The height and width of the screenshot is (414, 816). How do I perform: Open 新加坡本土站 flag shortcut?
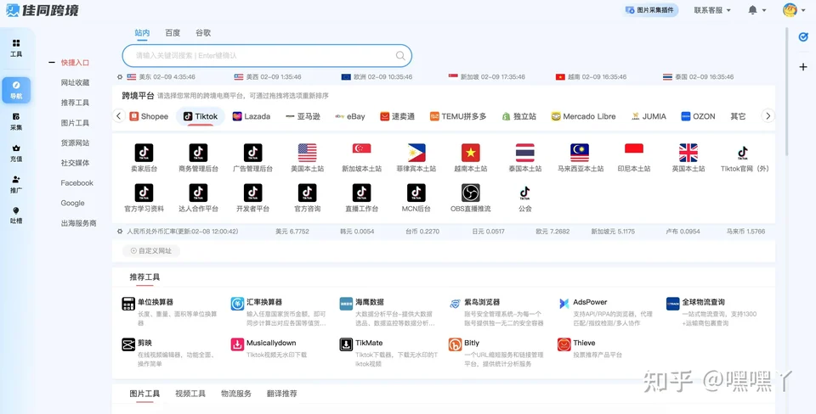coord(362,148)
